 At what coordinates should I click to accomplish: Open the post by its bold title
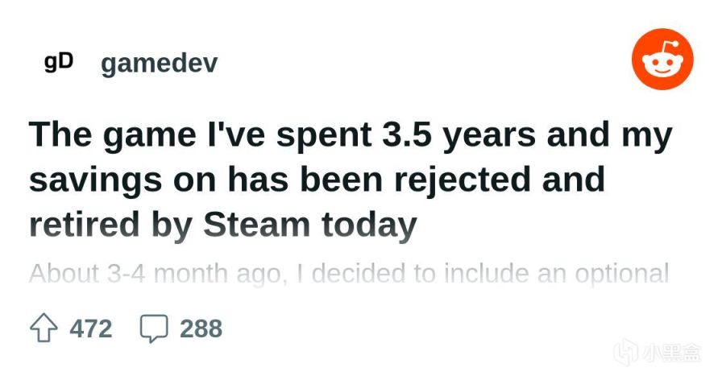click(351, 180)
